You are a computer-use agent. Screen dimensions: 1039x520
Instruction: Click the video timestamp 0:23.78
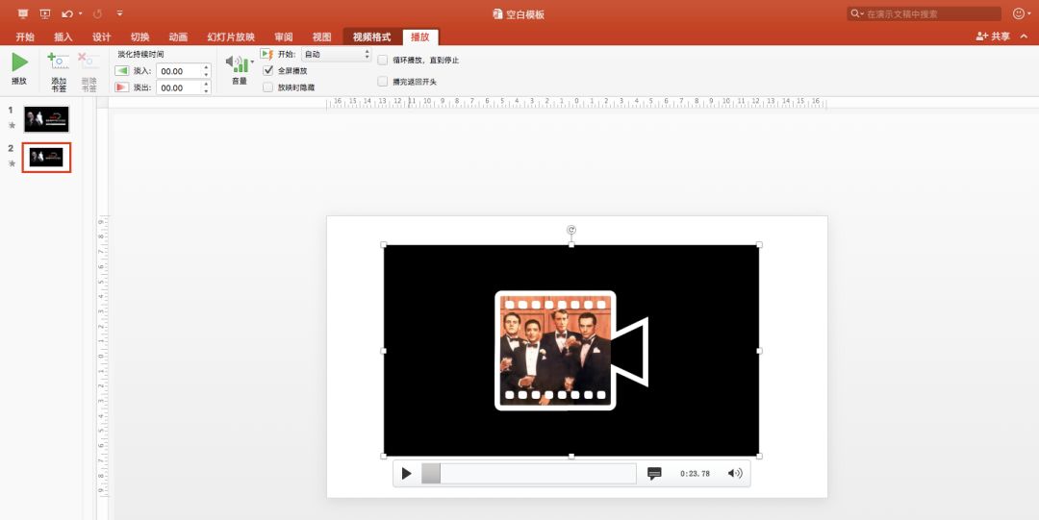point(695,474)
